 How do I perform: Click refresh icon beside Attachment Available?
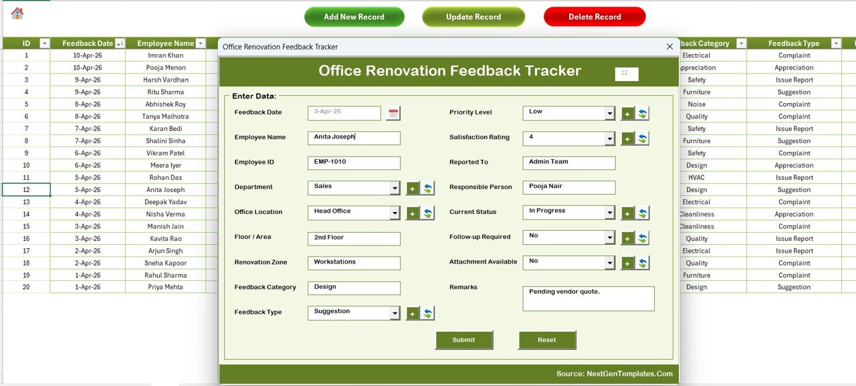coord(643,262)
